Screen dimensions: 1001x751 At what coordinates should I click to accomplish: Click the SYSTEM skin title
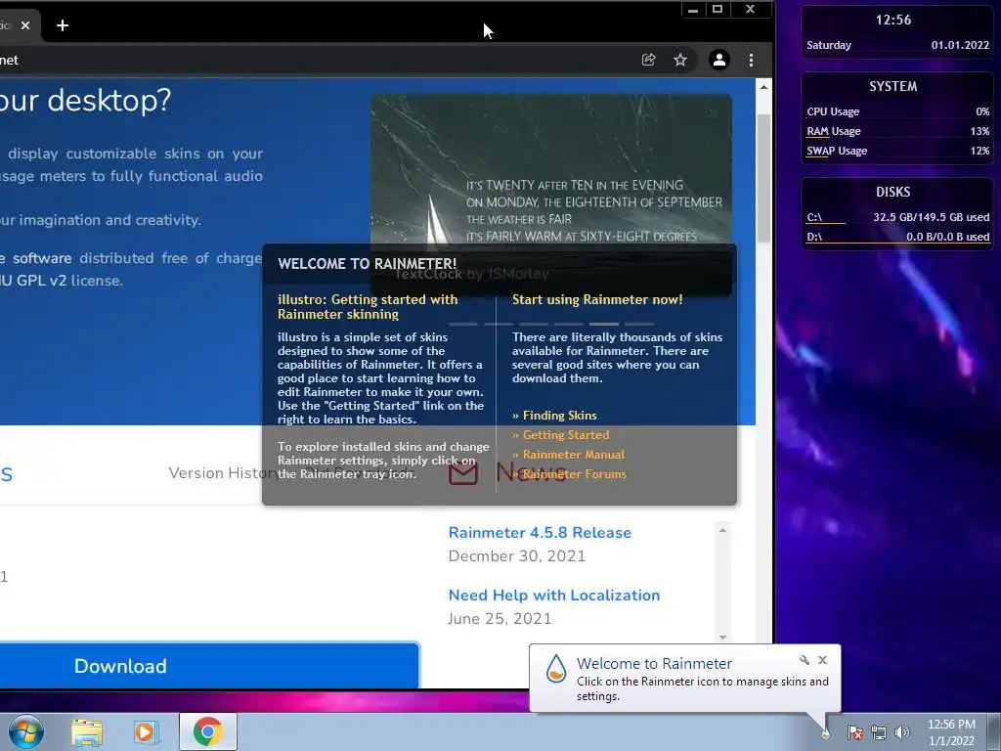[x=893, y=87]
